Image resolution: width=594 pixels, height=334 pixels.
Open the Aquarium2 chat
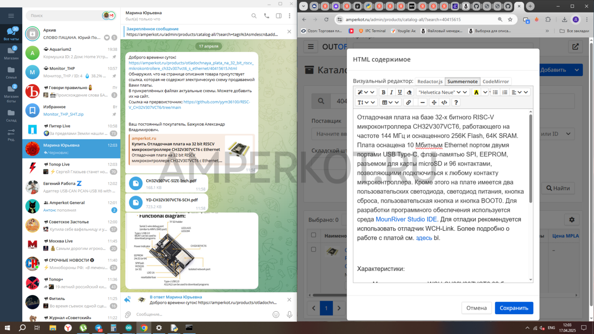click(x=71, y=52)
